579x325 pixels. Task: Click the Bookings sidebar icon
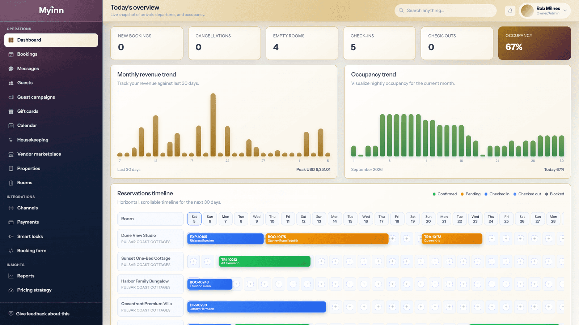click(x=11, y=54)
